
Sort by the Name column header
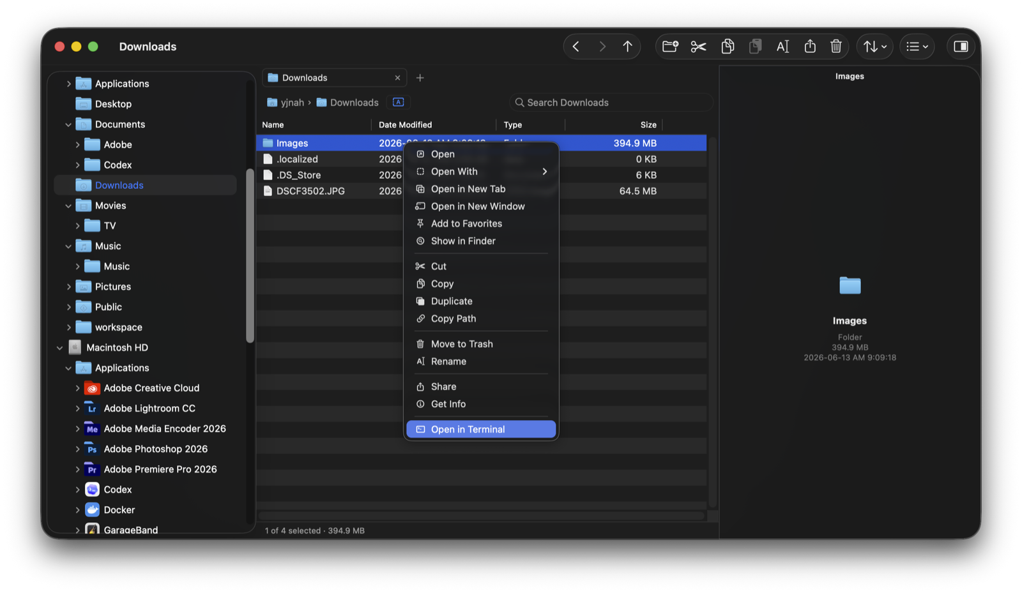click(273, 125)
